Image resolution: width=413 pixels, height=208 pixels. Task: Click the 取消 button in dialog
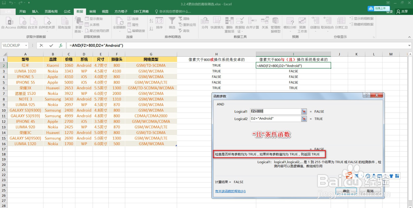coord(370,191)
